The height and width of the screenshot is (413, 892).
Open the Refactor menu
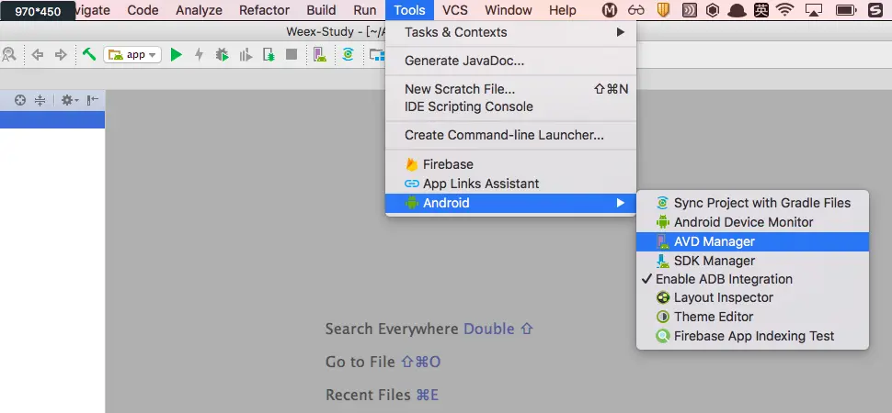click(x=264, y=10)
